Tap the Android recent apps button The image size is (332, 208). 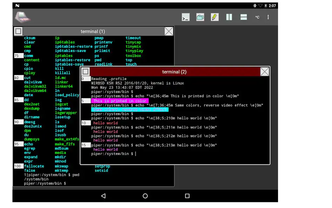187,196
